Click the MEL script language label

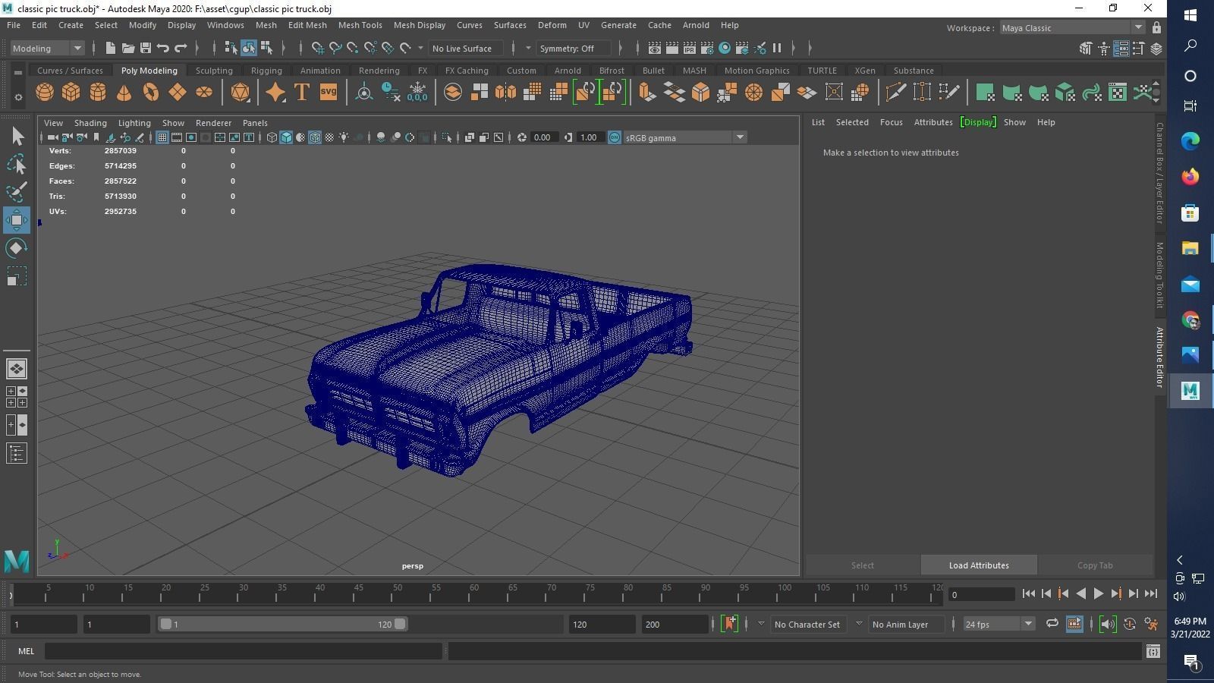pyautogui.click(x=26, y=651)
